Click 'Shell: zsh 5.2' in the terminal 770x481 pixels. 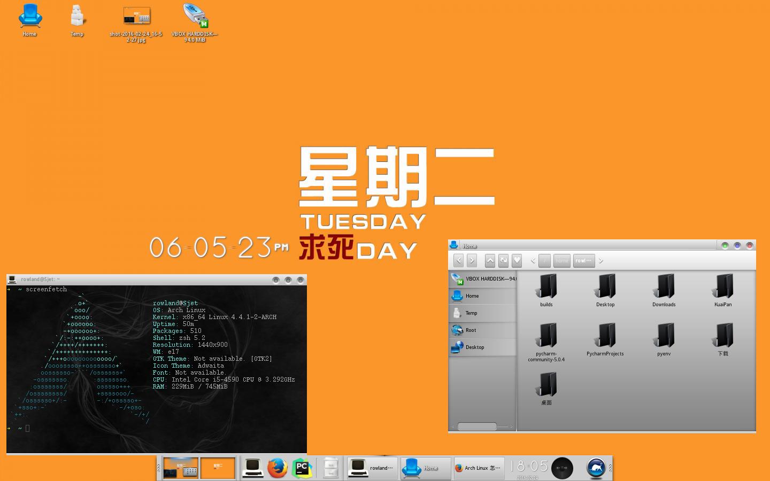pos(179,338)
